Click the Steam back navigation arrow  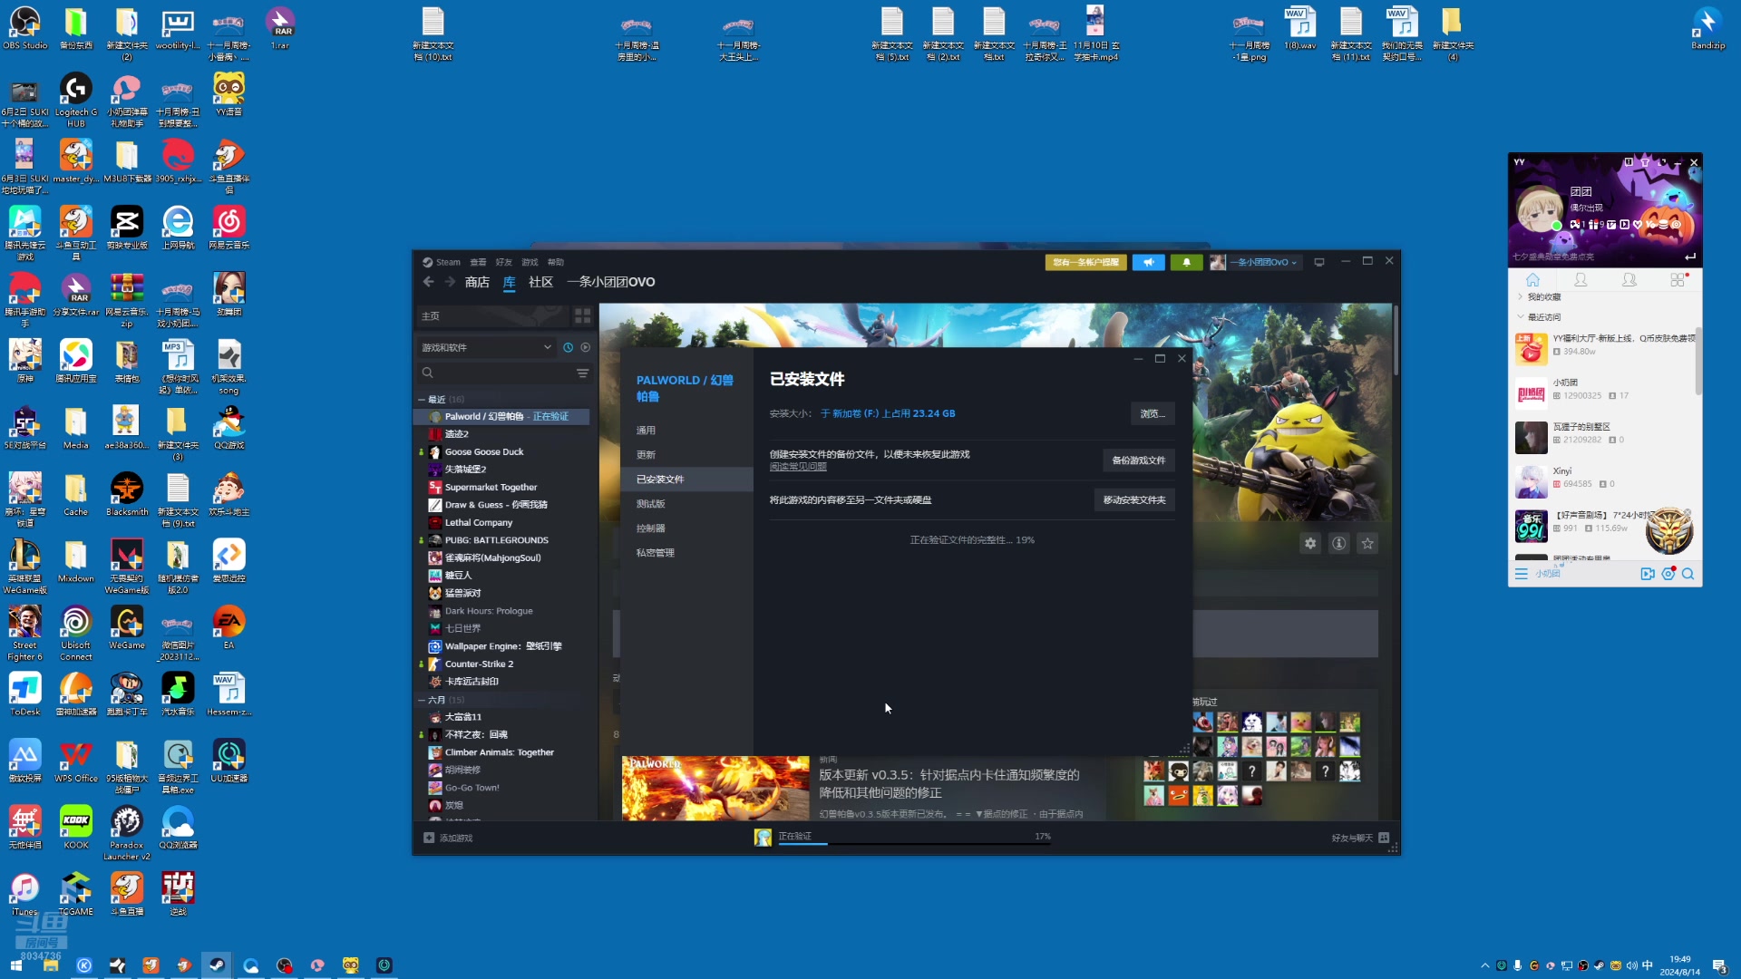429,282
